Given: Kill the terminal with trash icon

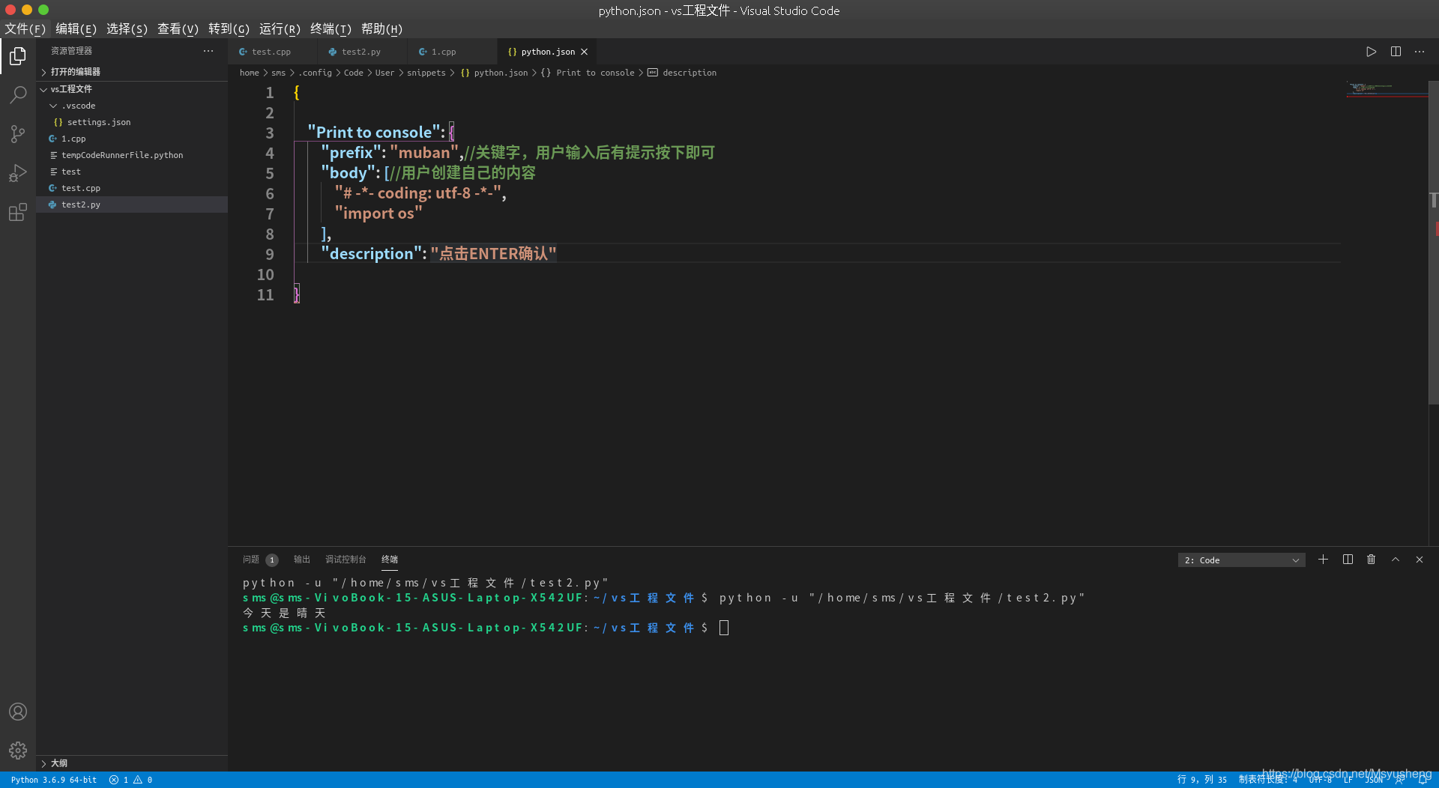Looking at the screenshot, I should 1372,560.
